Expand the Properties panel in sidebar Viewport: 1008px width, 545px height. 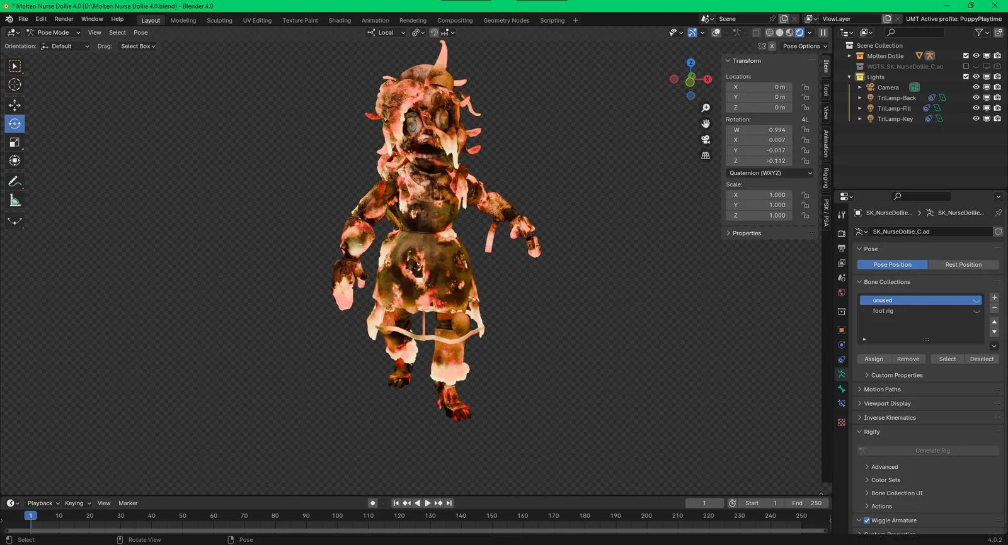[747, 233]
